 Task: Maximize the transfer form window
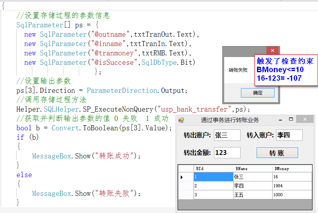291,119
